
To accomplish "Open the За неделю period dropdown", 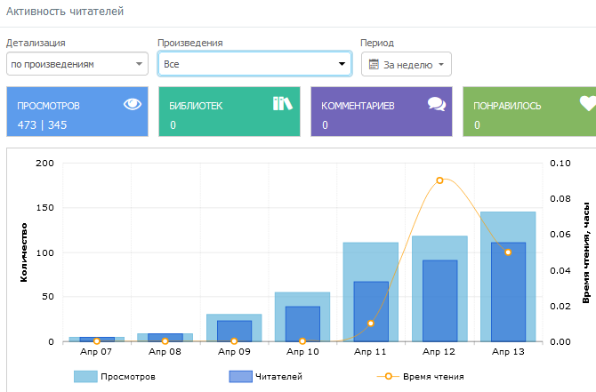I will click(407, 65).
